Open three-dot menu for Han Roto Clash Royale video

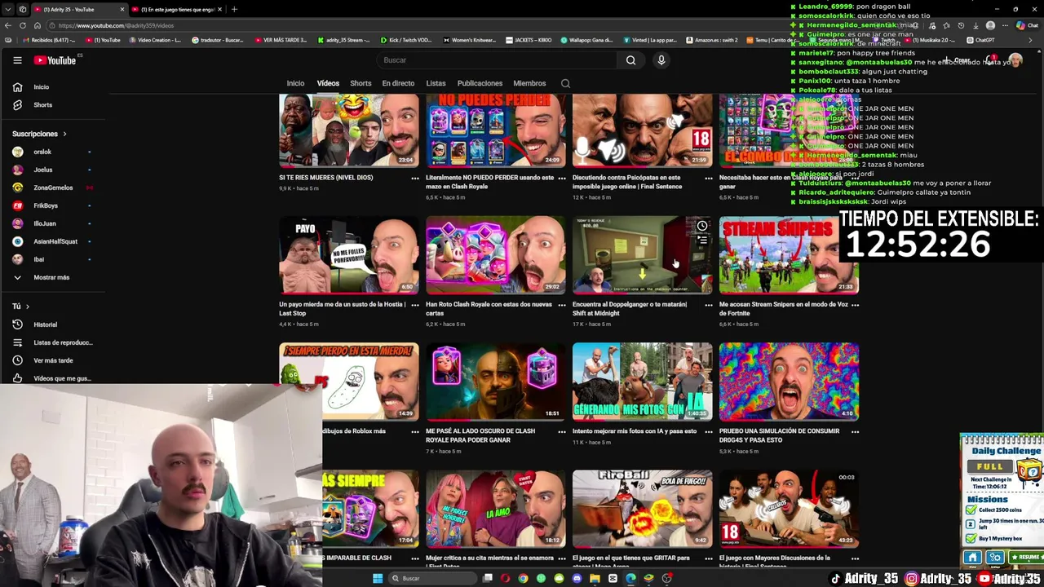561,305
